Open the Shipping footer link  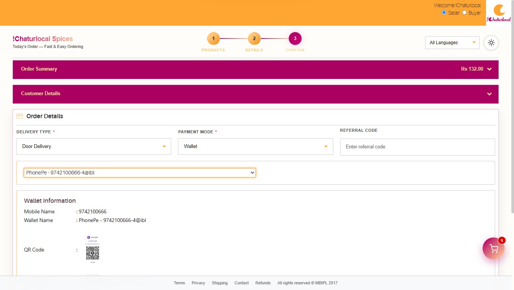click(x=220, y=283)
